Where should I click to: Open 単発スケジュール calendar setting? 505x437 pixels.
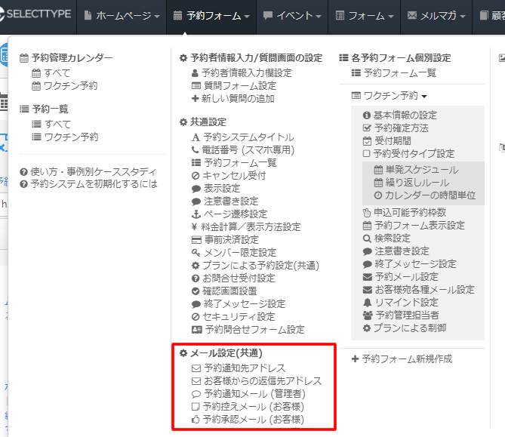(x=420, y=170)
